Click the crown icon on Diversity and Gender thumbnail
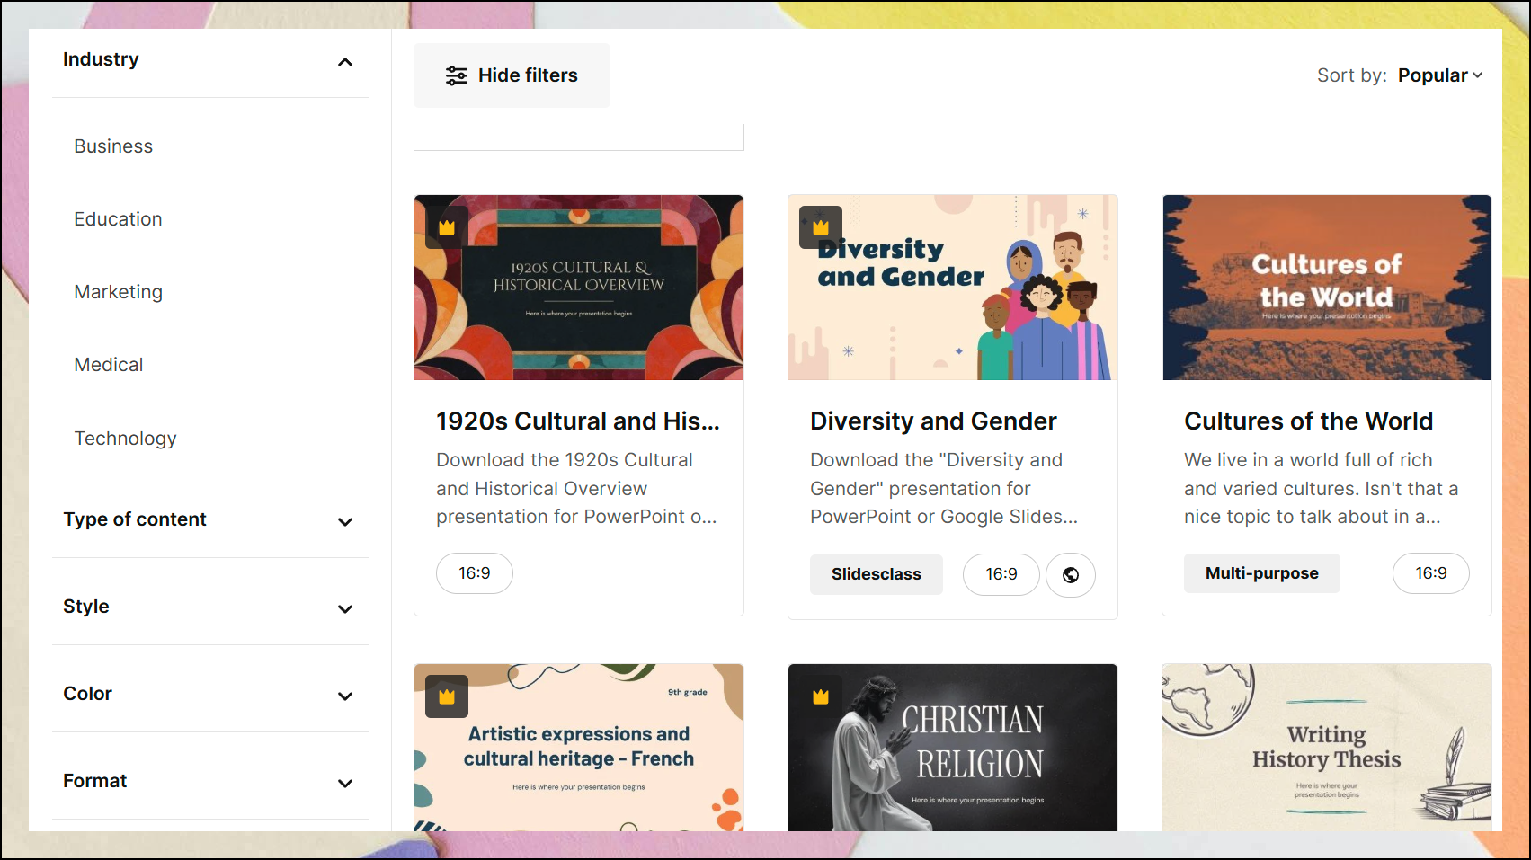 click(x=821, y=227)
